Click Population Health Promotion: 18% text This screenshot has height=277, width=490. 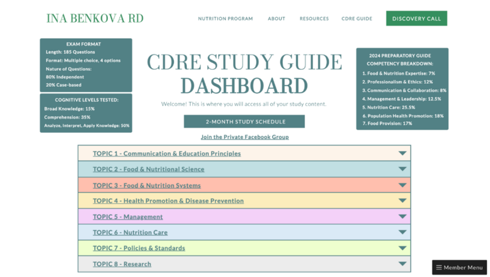[x=403, y=116]
